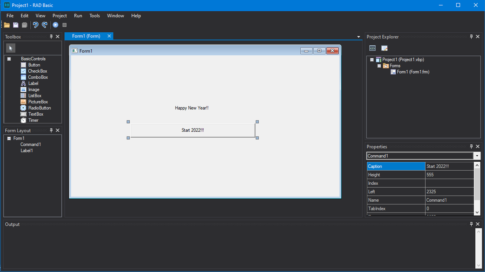Select the Happy New Year!! label
The image size is (485, 272).
[192, 108]
